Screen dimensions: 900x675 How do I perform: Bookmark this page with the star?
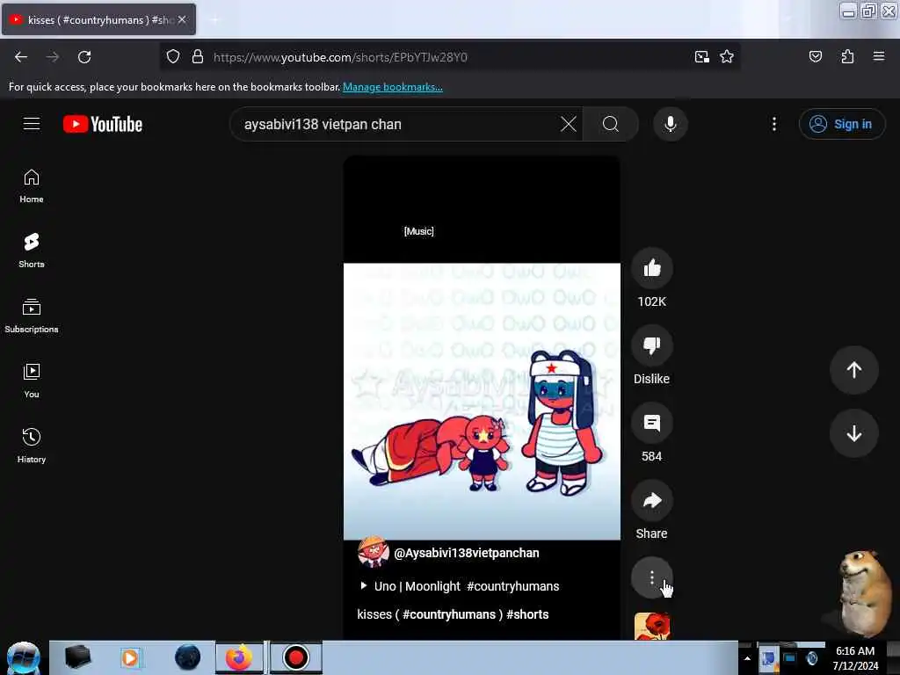(727, 57)
